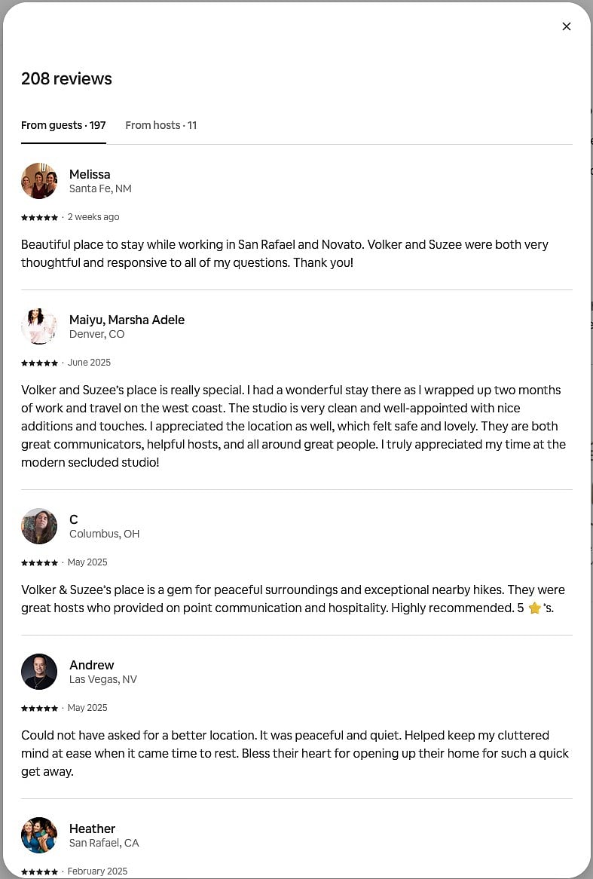Select the From guests tab
This screenshot has width=593, height=879.
63,126
